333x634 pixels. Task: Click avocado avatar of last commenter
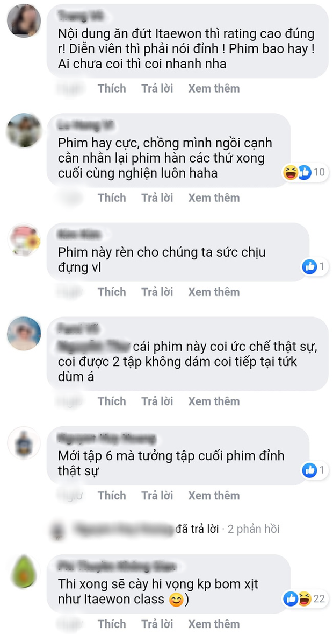click(x=24, y=572)
